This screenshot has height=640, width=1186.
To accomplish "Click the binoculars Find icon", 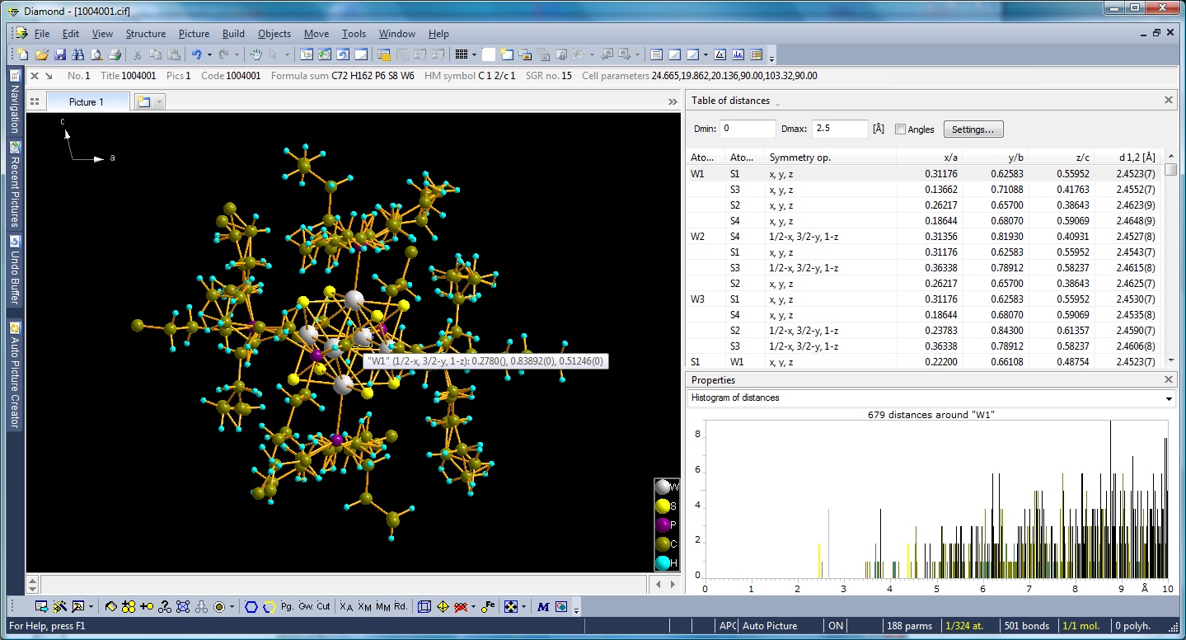I will point(77,54).
